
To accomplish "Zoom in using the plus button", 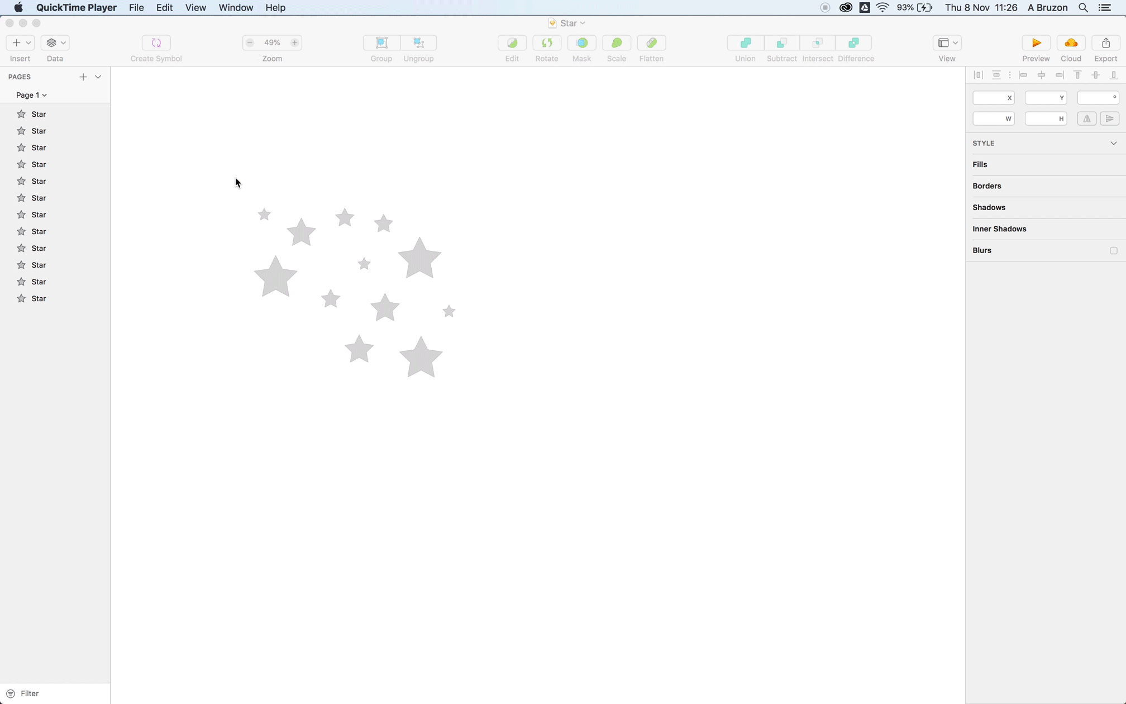I will (294, 42).
